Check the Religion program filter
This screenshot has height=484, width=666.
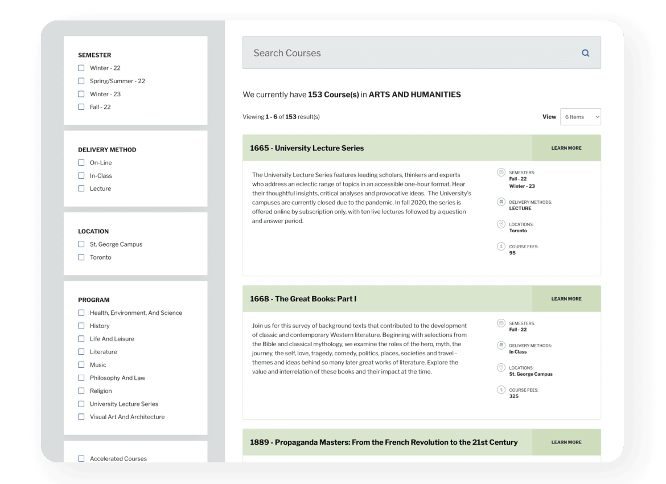tap(81, 391)
